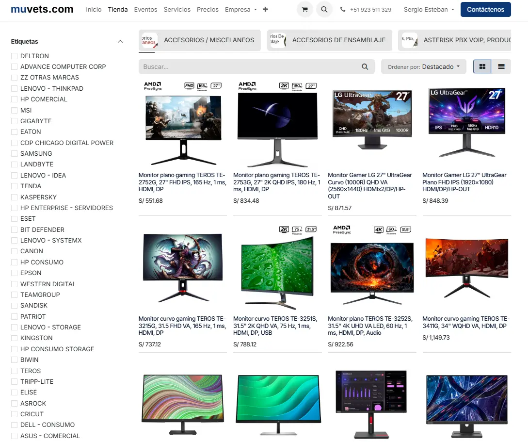The width and height of the screenshot is (528, 442).
Task: Click TEROS TE-2752G monitor product image
Action: coord(183,123)
